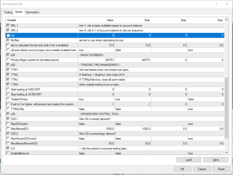Viewport: 233px width, 175px height.
Task: Select the TTM2 row
Action: click(115, 74)
